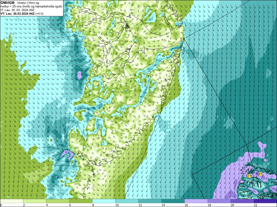Click the scale number "4"
The height and width of the screenshot is (207, 277).
47,205
